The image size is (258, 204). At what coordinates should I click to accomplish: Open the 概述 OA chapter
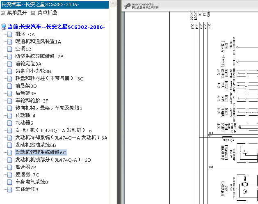click(25, 34)
